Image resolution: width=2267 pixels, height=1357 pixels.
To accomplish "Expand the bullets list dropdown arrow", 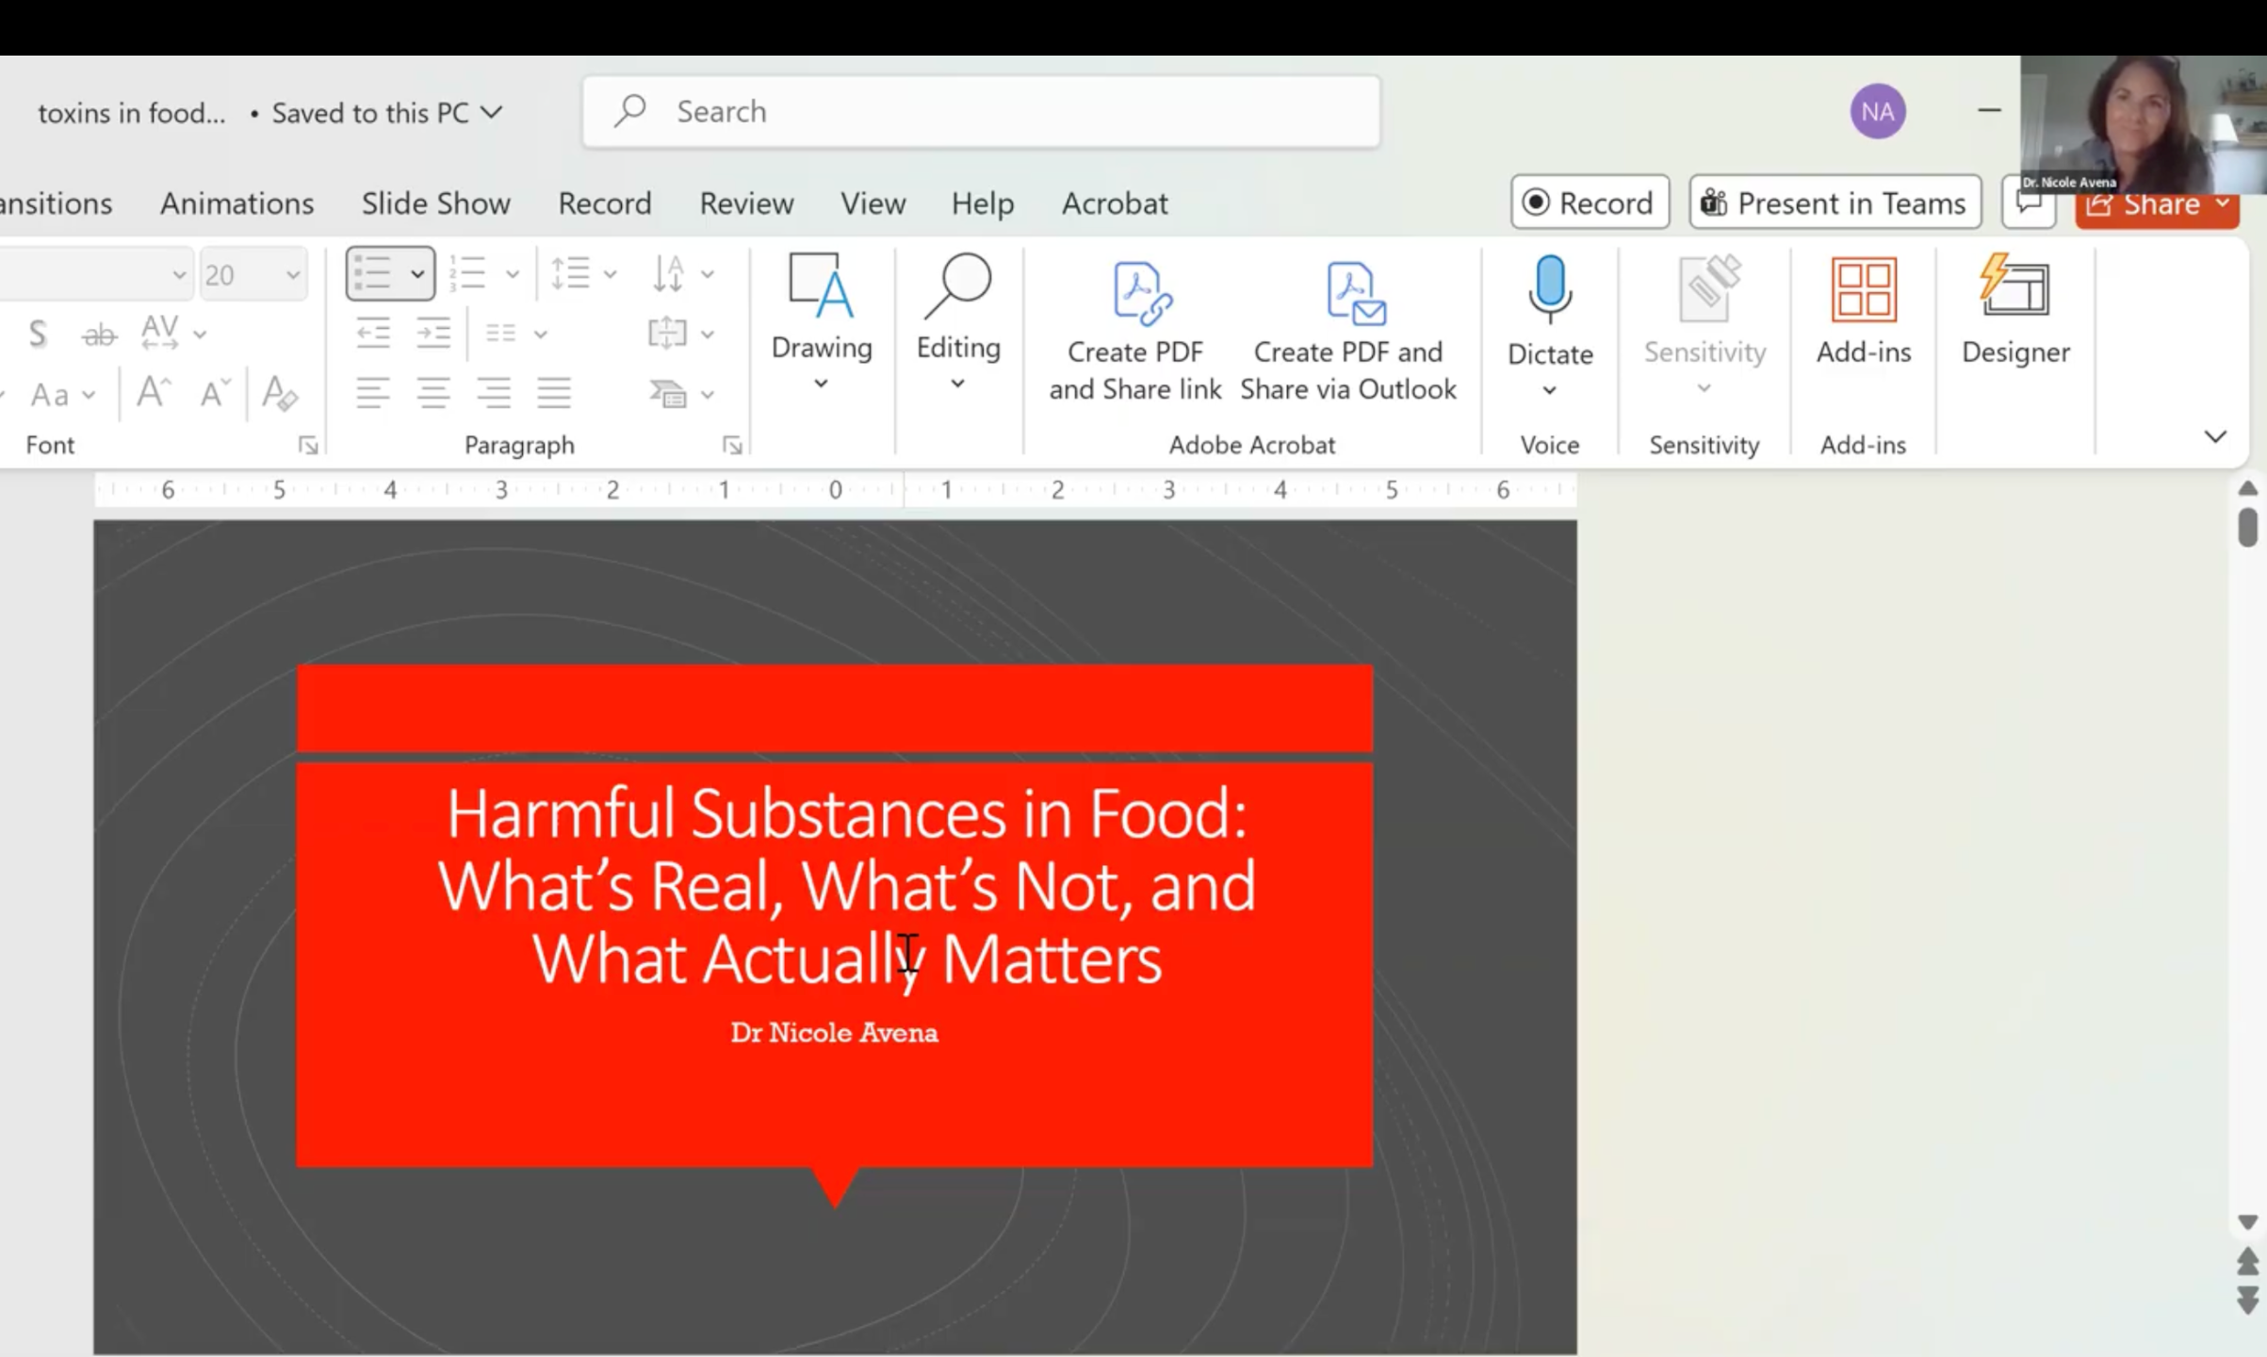I will coord(417,274).
